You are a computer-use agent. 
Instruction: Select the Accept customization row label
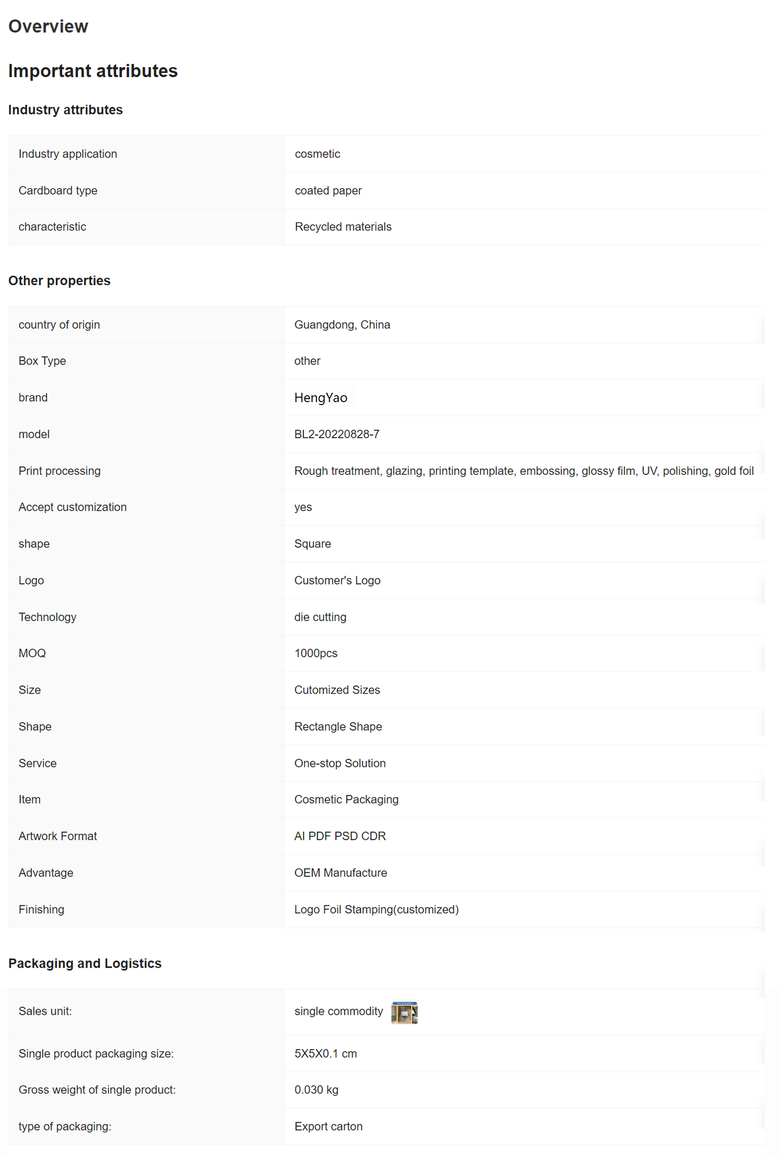point(73,507)
